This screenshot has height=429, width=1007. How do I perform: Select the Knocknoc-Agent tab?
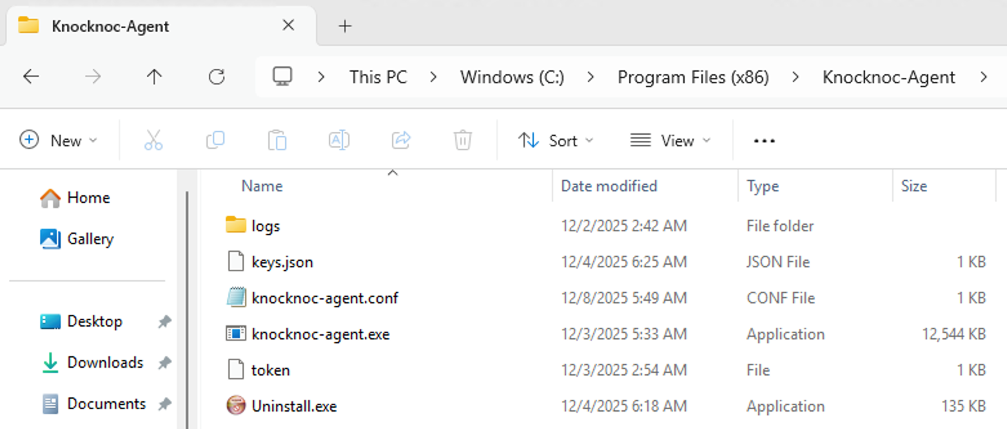(x=110, y=26)
